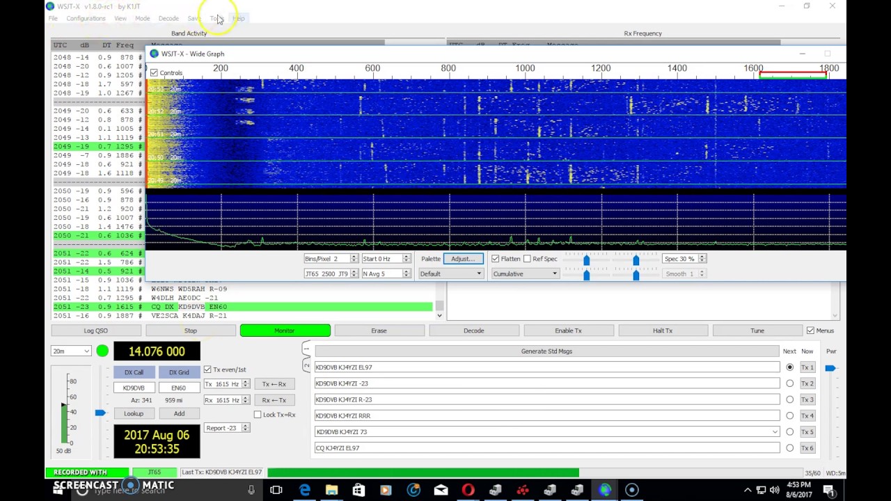Viewport: 891px width, 501px height.
Task: Open the Configurations menu
Action: [x=86, y=18]
